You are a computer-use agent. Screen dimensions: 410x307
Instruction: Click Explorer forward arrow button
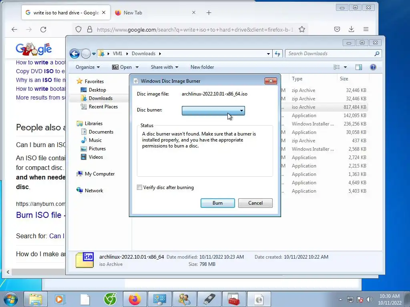click(x=86, y=54)
